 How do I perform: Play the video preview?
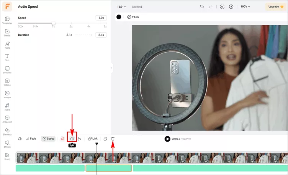tap(167, 139)
